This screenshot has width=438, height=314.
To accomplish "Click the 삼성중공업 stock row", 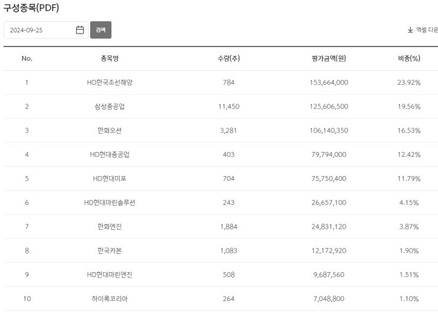I will coord(110,107).
